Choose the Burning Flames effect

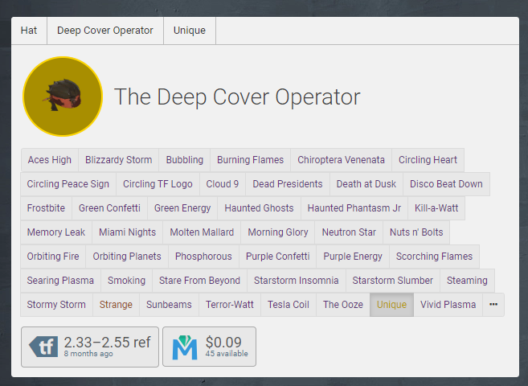tap(250, 160)
